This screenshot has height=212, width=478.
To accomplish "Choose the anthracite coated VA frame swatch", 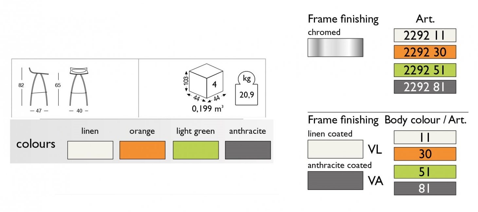I will 335,180.
